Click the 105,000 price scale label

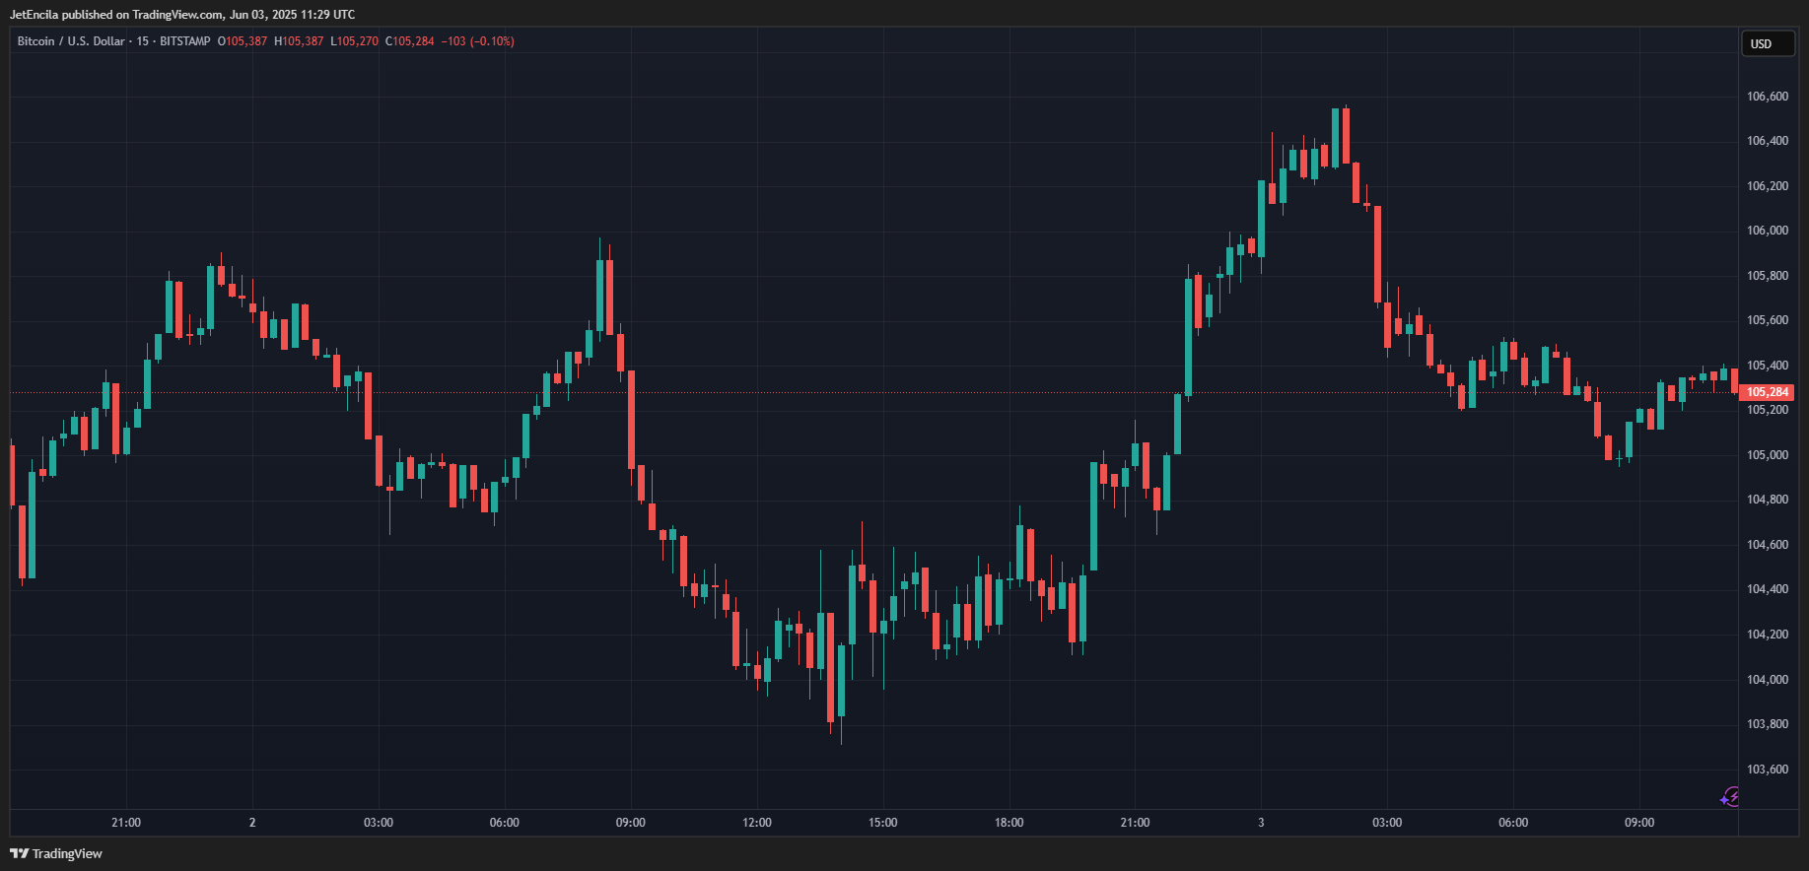tap(1768, 455)
